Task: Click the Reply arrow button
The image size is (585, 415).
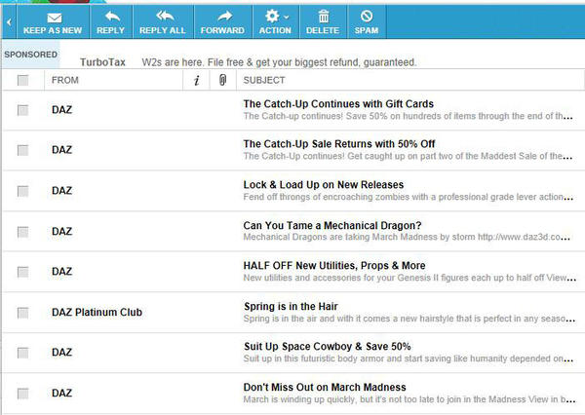Action: click(111, 22)
